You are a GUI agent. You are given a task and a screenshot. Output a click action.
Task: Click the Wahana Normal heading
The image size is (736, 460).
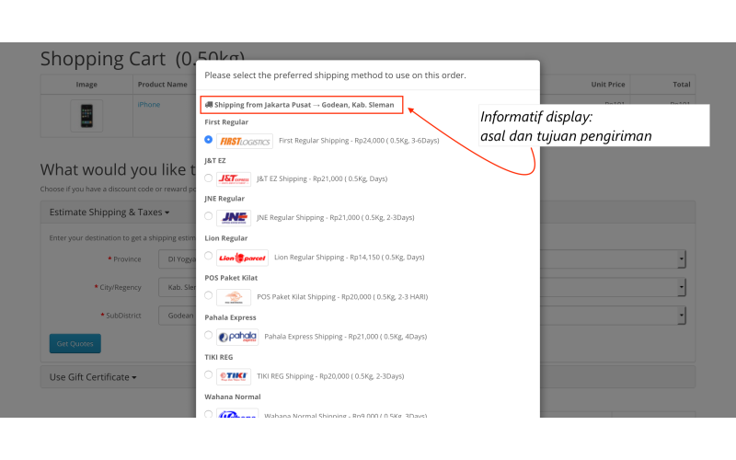click(233, 397)
